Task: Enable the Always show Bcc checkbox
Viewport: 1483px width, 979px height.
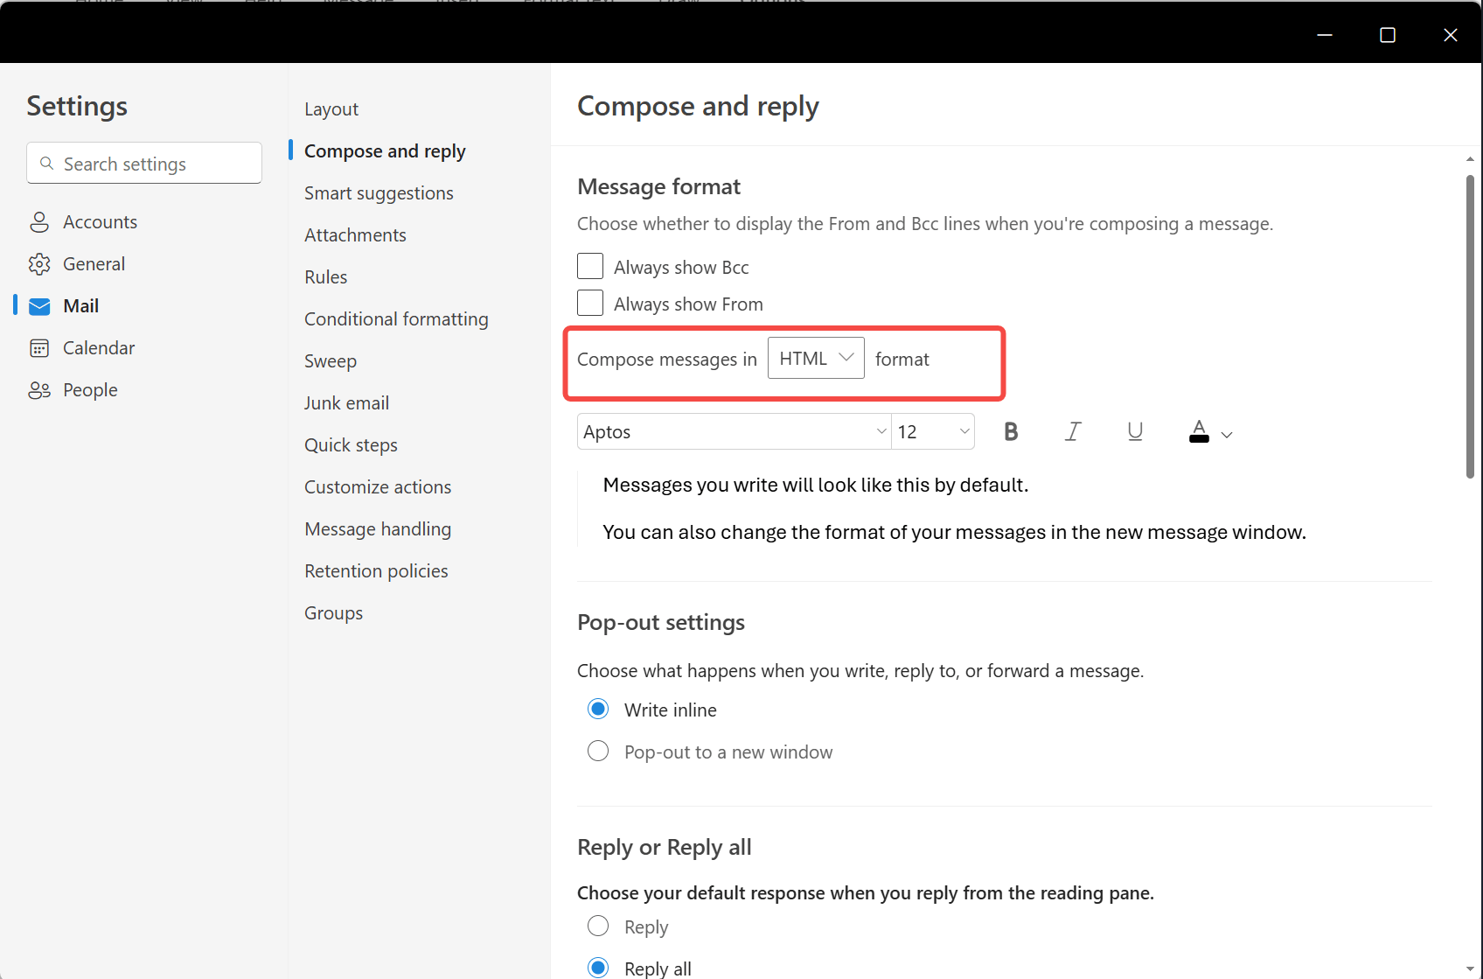Action: (590, 266)
